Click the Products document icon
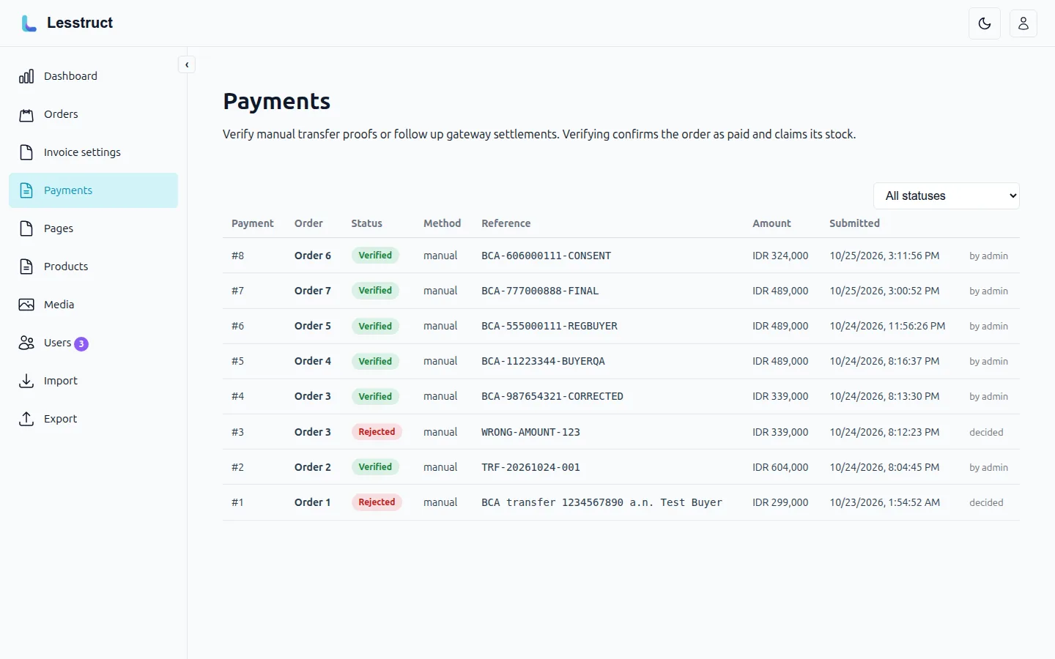1055x659 pixels. point(26,267)
